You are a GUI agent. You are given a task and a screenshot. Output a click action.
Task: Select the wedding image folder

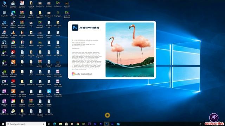[x=31, y=5]
